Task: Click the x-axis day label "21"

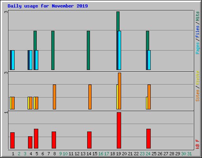Action: point(130,154)
